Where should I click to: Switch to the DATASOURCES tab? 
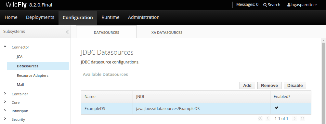click(x=107, y=33)
